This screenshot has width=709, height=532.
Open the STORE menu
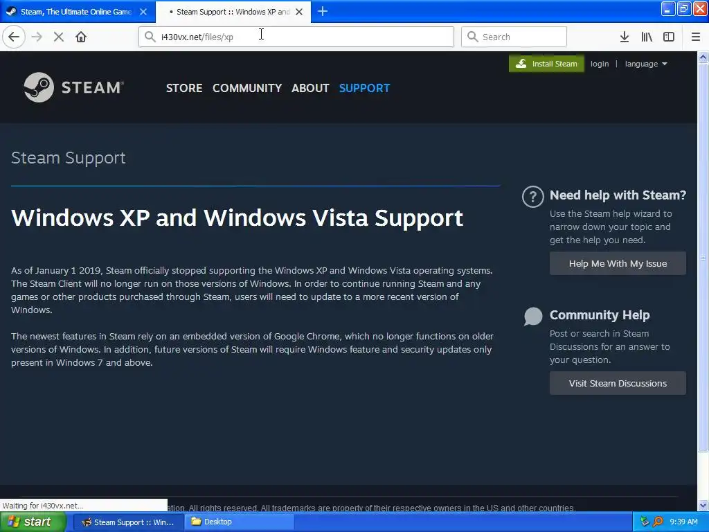[x=184, y=88]
